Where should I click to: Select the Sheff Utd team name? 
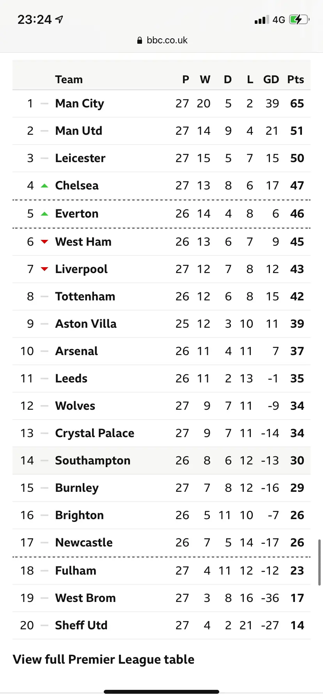pyautogui.click(x=81, y=625)
